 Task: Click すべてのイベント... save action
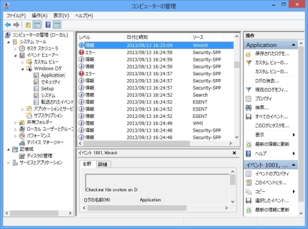(x=271, y=117)
